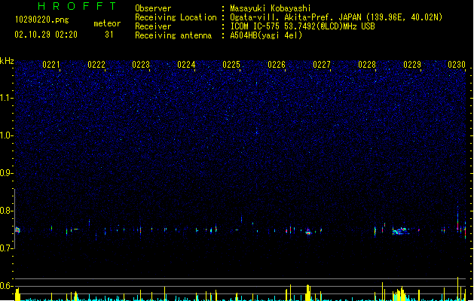Click the 0.9 kHz axis label
474x301 pixels.
tap(6, 173)
